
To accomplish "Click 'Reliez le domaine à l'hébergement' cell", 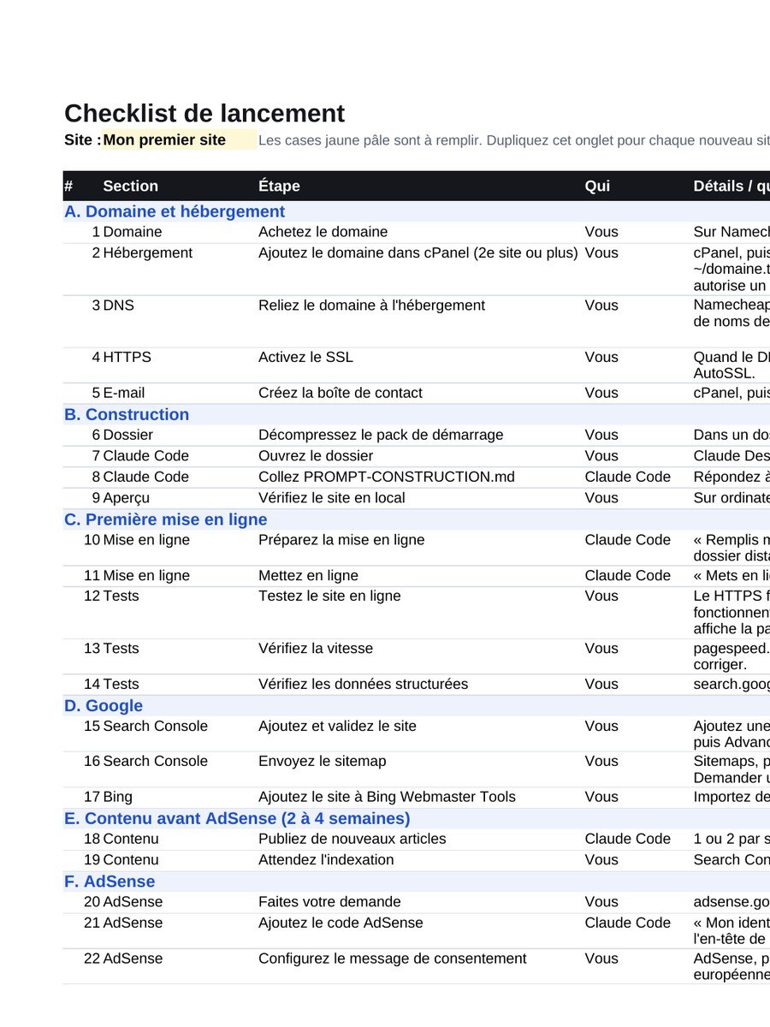I will 371,306.
